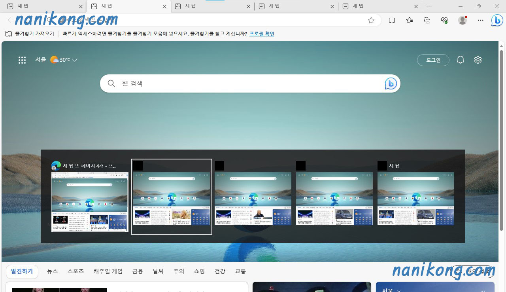The width and height of the screenshot is (506, 292).
Task: Switch to the 뉴스 feed tab
Action: (52, 271)
